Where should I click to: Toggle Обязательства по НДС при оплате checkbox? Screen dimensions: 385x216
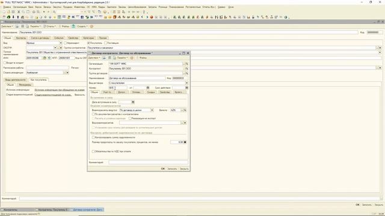(x=93, y=151)
